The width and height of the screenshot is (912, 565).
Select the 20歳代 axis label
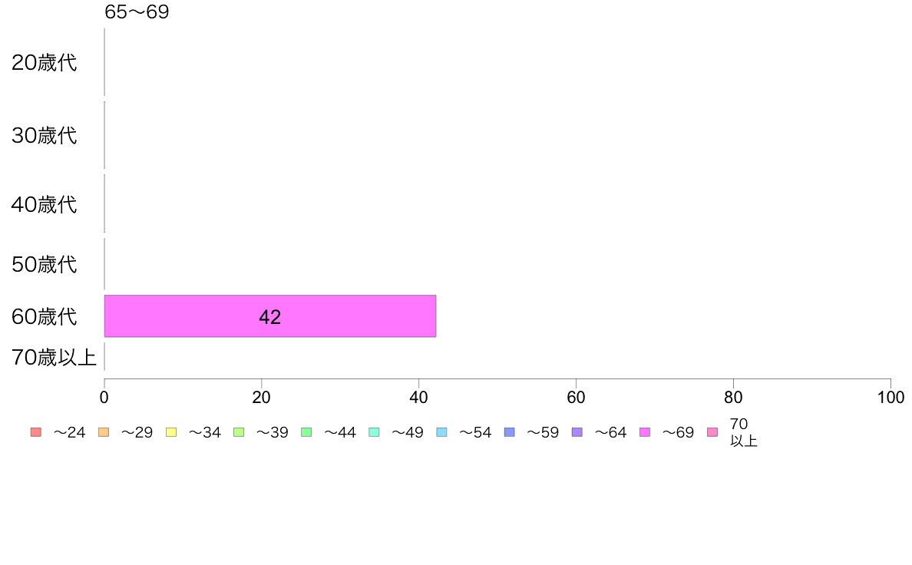pos(45,63)
